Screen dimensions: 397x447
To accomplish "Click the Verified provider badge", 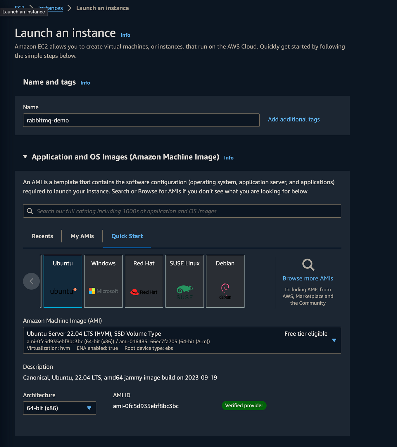I will point(244,406).
